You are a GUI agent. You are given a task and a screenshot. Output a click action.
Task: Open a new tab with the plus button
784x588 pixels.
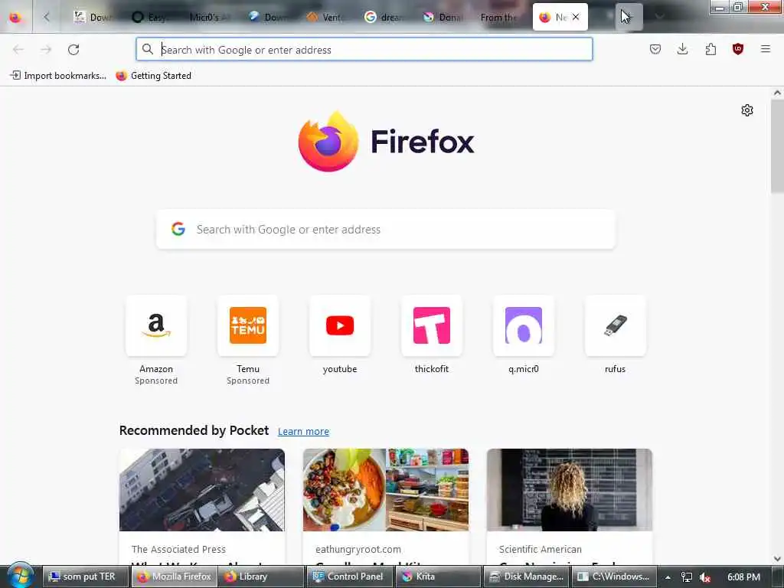629,17
